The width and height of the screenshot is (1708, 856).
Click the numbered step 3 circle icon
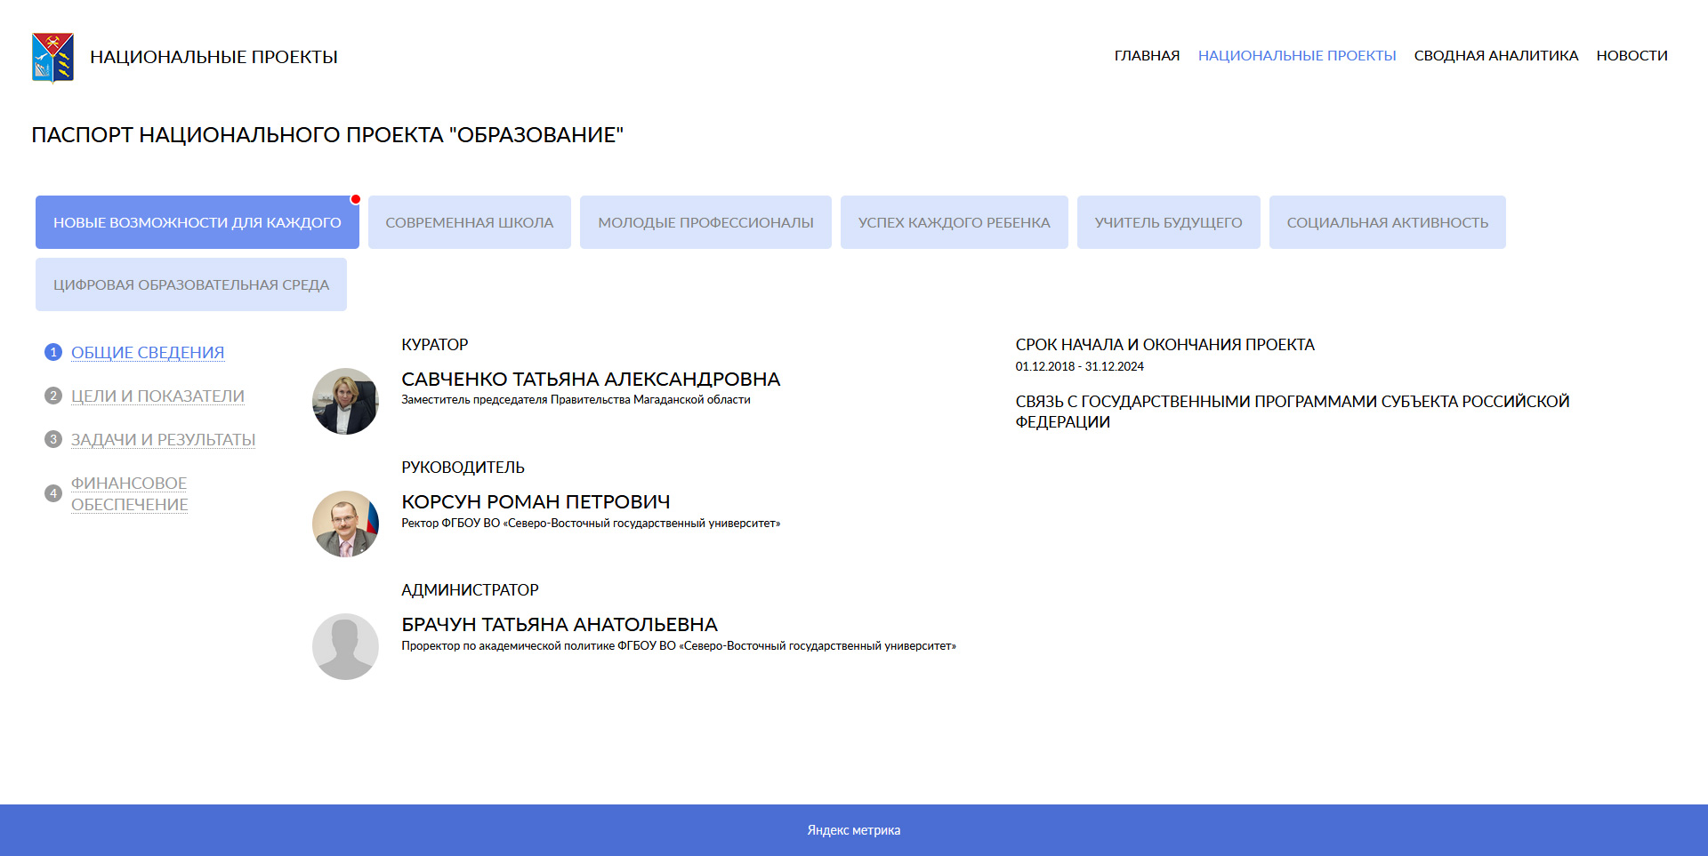tap(53, 439)
